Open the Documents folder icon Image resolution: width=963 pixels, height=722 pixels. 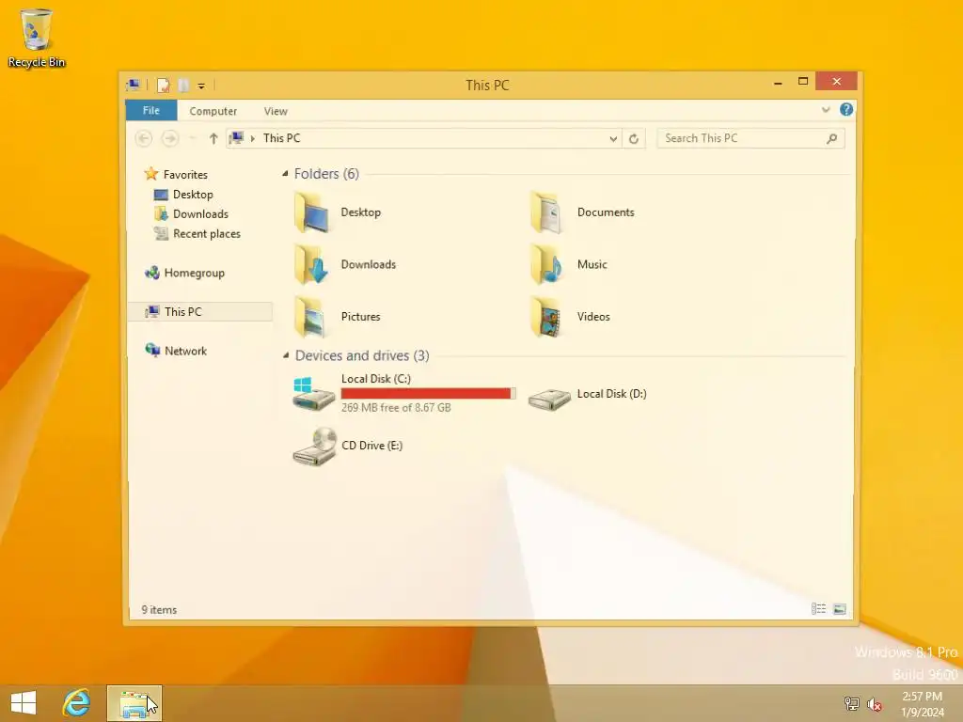[546, 212]
